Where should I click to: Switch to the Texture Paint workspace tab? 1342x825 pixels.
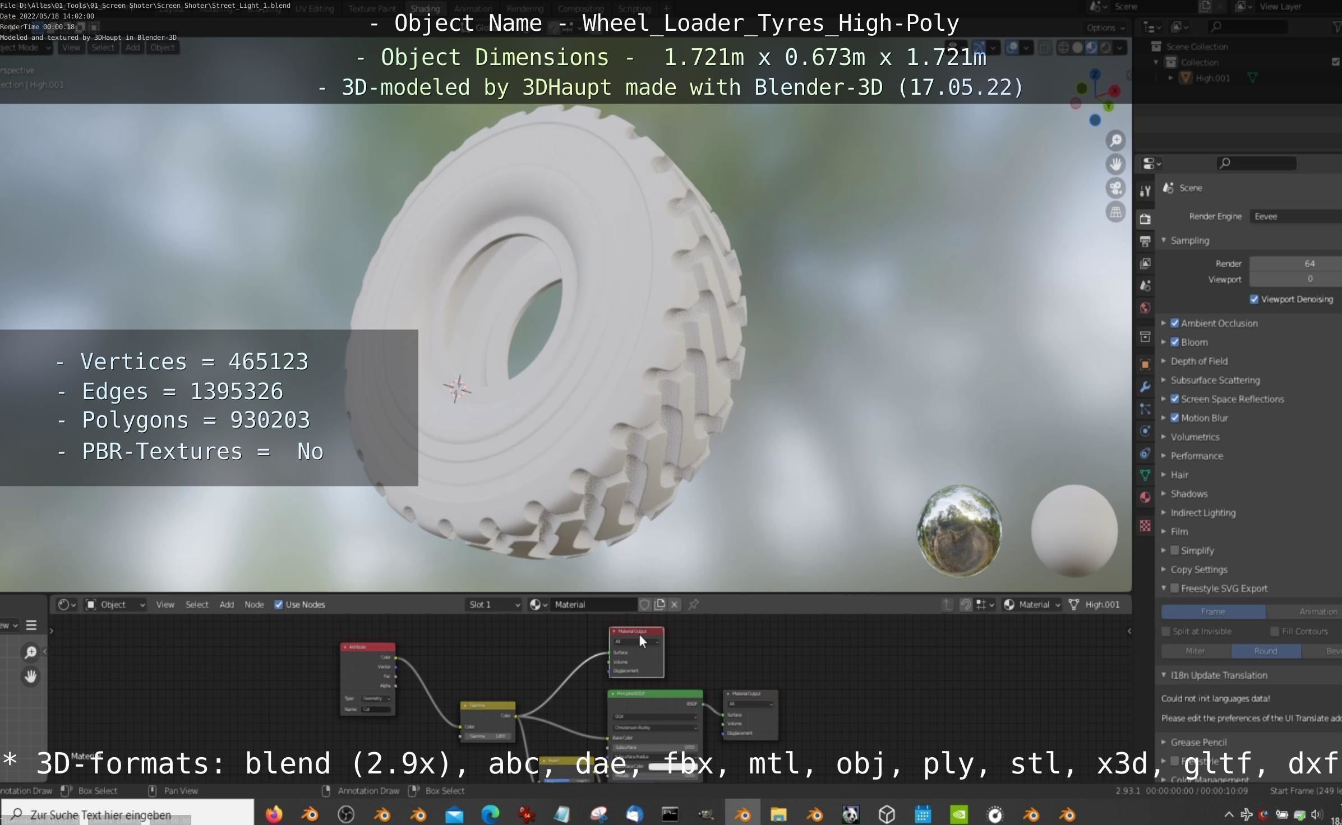(372, 8)
